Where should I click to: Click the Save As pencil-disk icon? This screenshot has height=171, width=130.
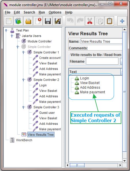(57, 21)
